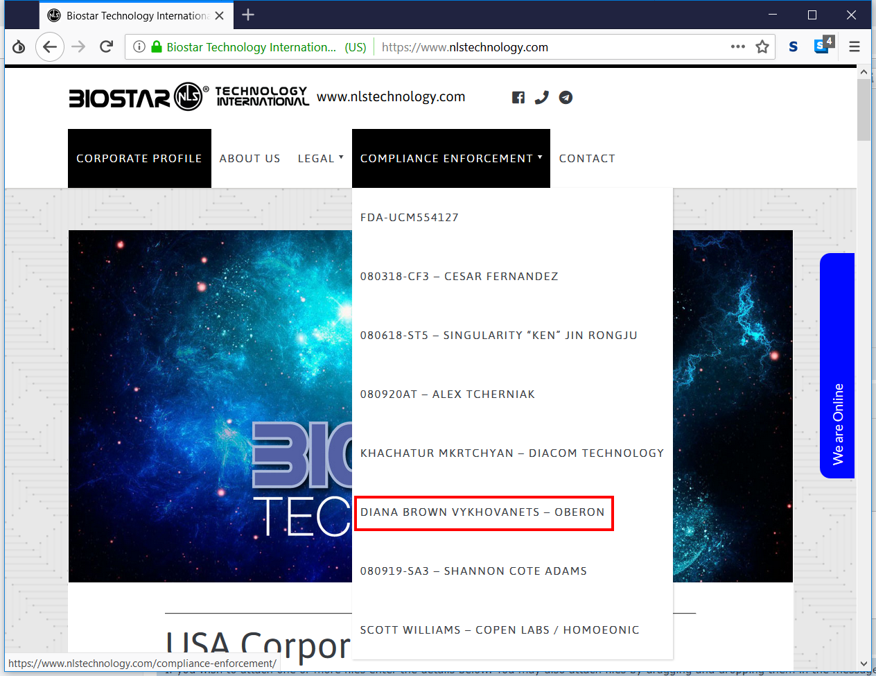Open a new browser tab
Image resolution: width=876 pixels, height=676 pixels.
click(248, 15)
